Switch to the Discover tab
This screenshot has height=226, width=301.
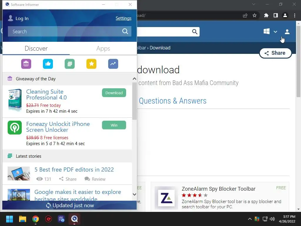(36, 49)
